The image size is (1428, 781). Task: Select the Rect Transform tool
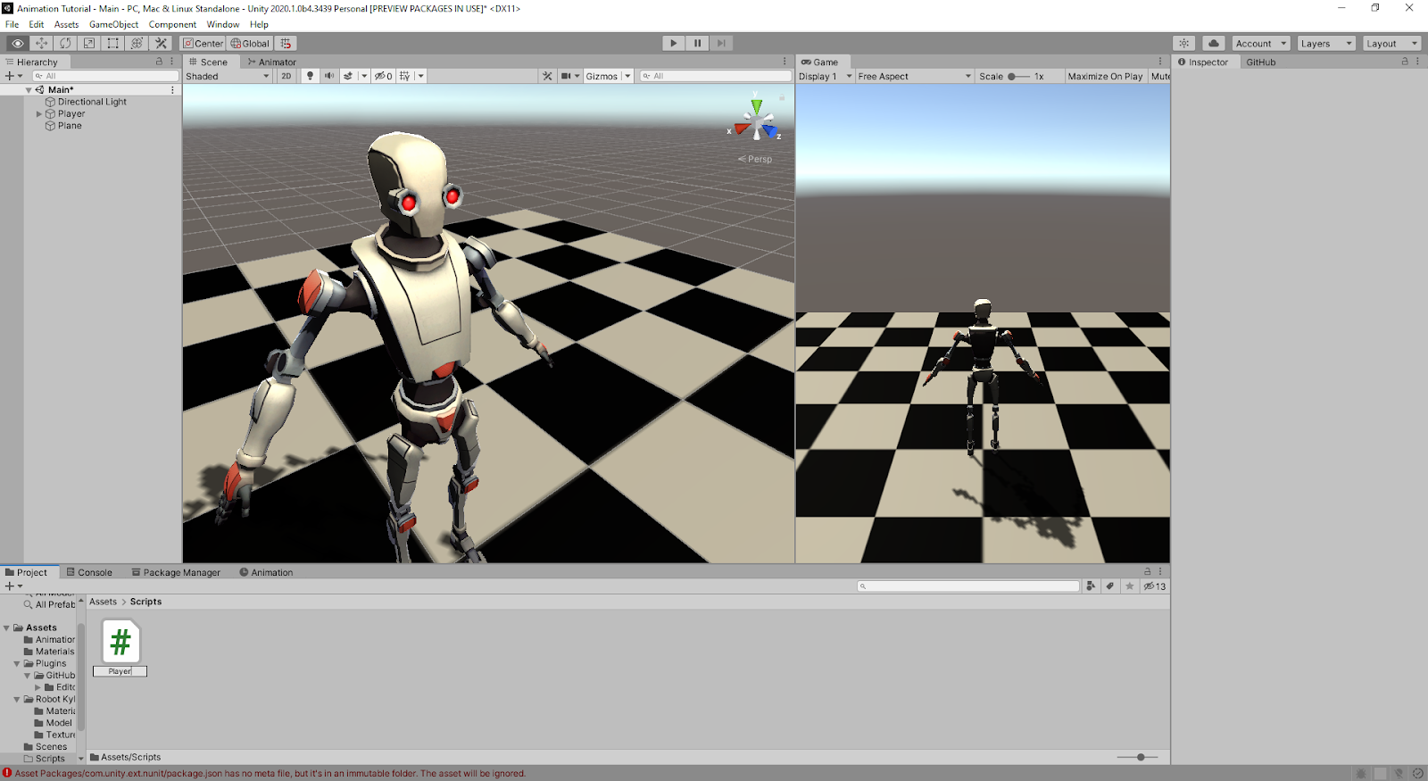(x=112, y=43)
